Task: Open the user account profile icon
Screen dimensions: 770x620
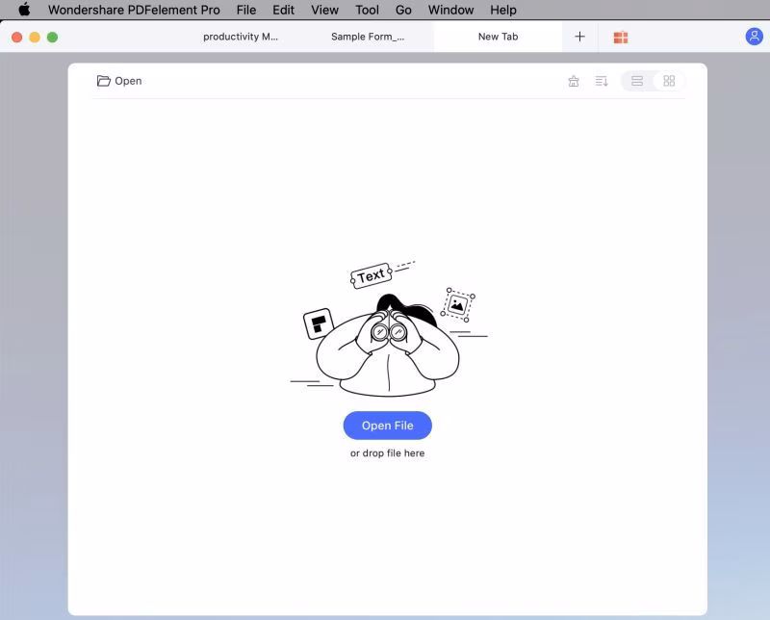Action: [x=754, y=37]
